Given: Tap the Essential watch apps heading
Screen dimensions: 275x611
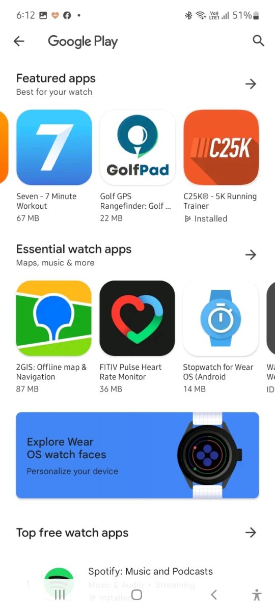Looking at the screenshot, I should click(x=74, y=249).
